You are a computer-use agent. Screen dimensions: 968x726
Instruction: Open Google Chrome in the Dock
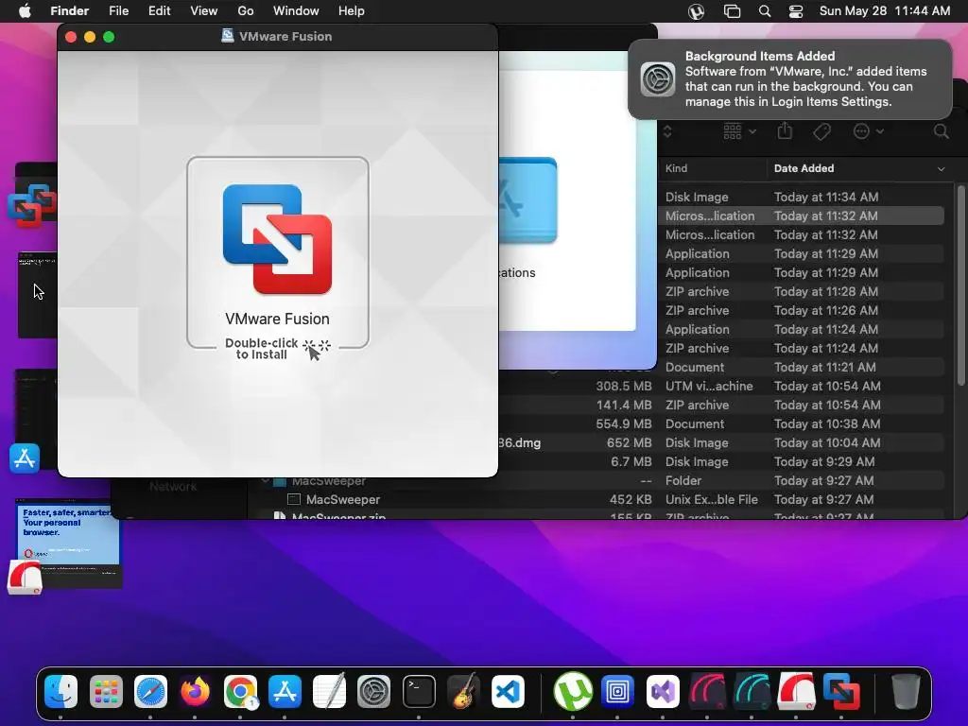coord(240,691)
